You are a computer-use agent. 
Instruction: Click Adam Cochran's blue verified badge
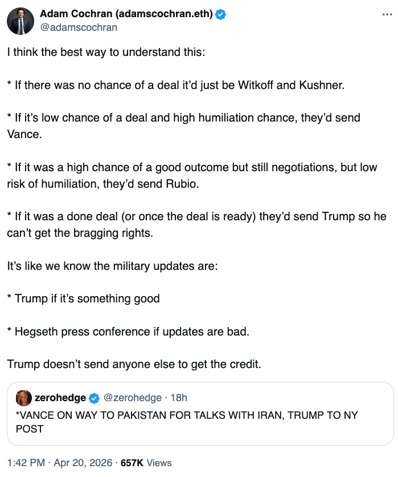pos(221,15)
